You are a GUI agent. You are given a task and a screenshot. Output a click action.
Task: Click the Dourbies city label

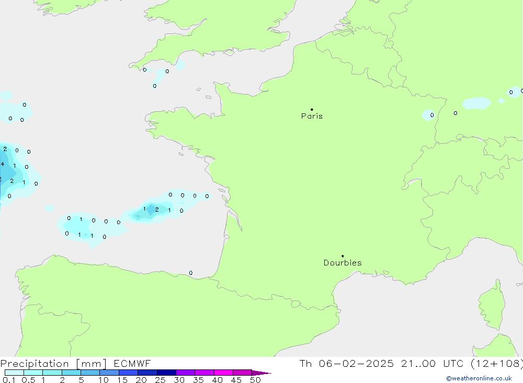[x=343, y=263]
